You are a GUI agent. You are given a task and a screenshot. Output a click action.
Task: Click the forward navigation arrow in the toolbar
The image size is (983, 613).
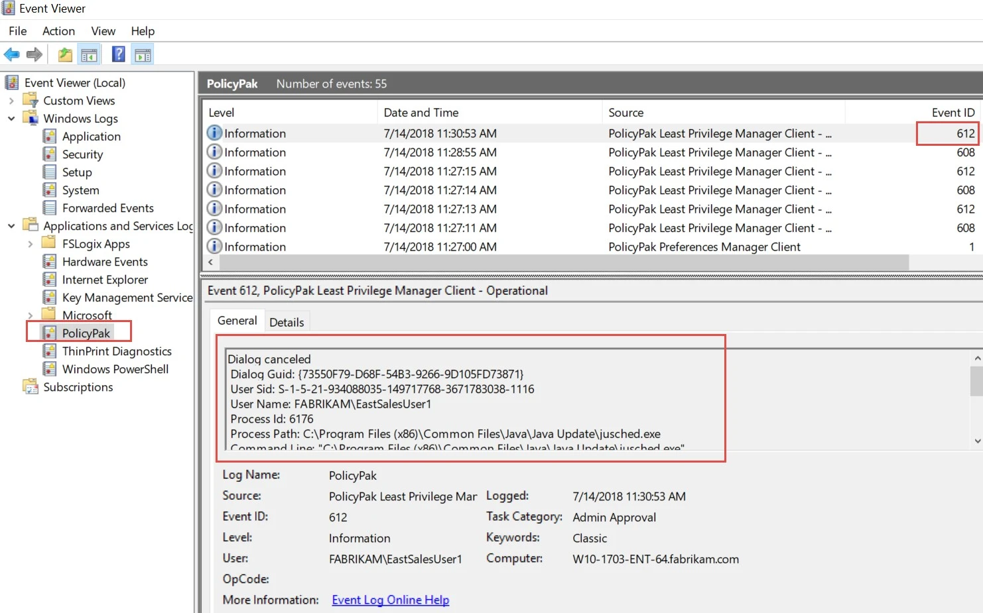tap(34, 54)
